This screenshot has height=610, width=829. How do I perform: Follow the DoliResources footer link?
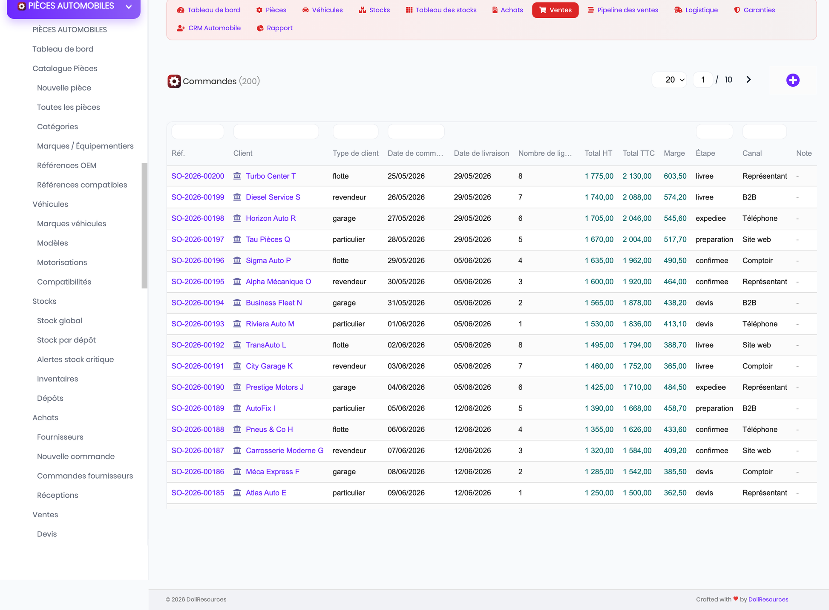768,599
